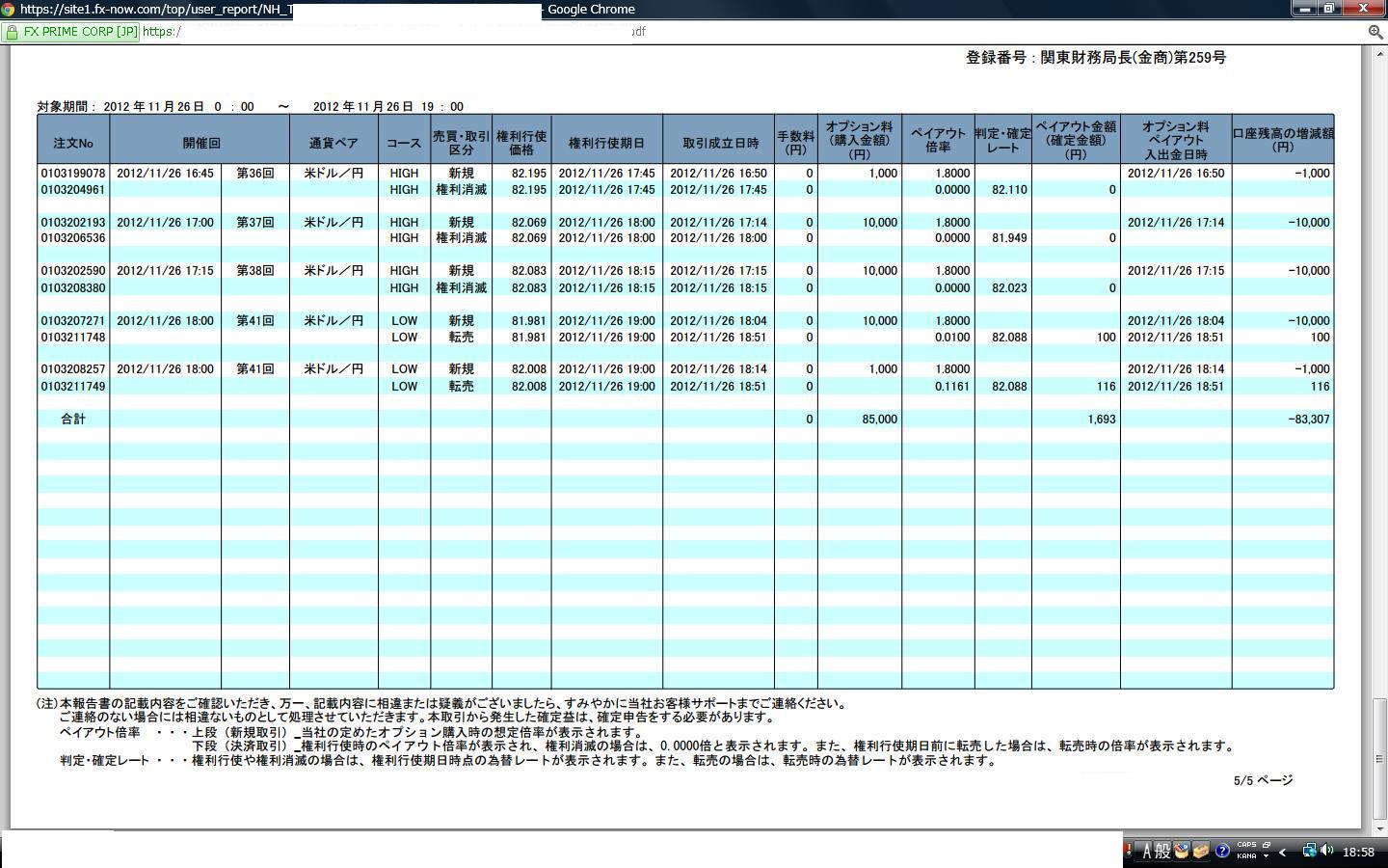Click the address bar URL field
1388x868 pixels.
386,32
